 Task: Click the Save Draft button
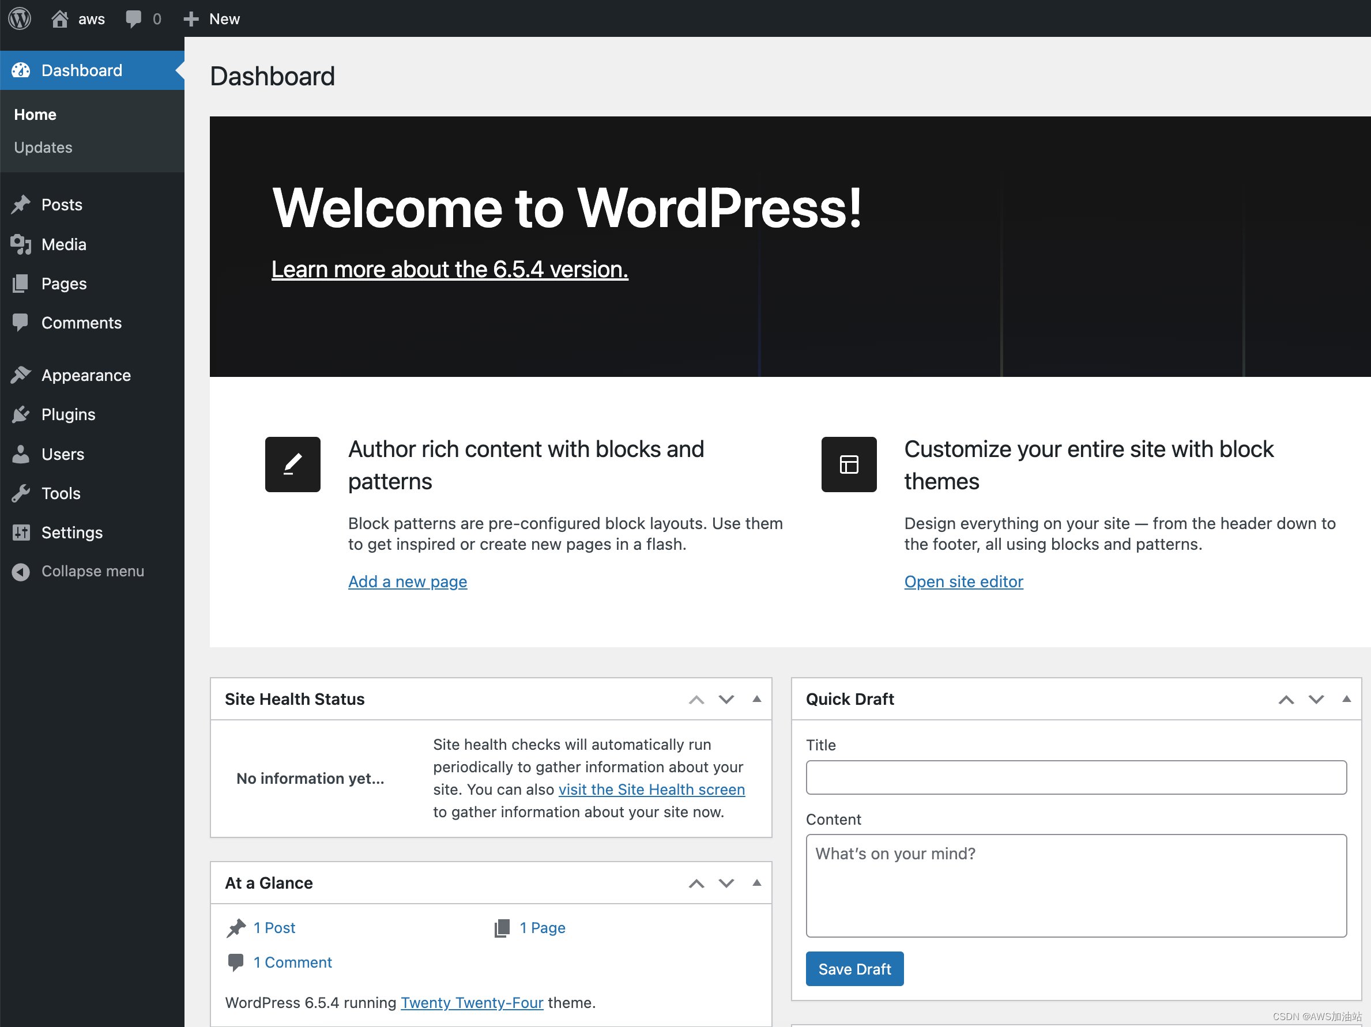tap(854, 969)
